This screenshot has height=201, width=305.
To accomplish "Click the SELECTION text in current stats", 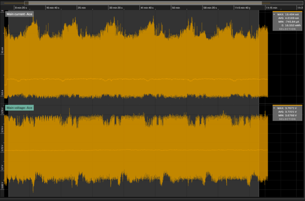I will [x=287, y=29].
